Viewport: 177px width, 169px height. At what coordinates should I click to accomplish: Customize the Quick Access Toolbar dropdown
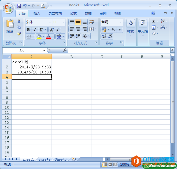pos(51,6)
